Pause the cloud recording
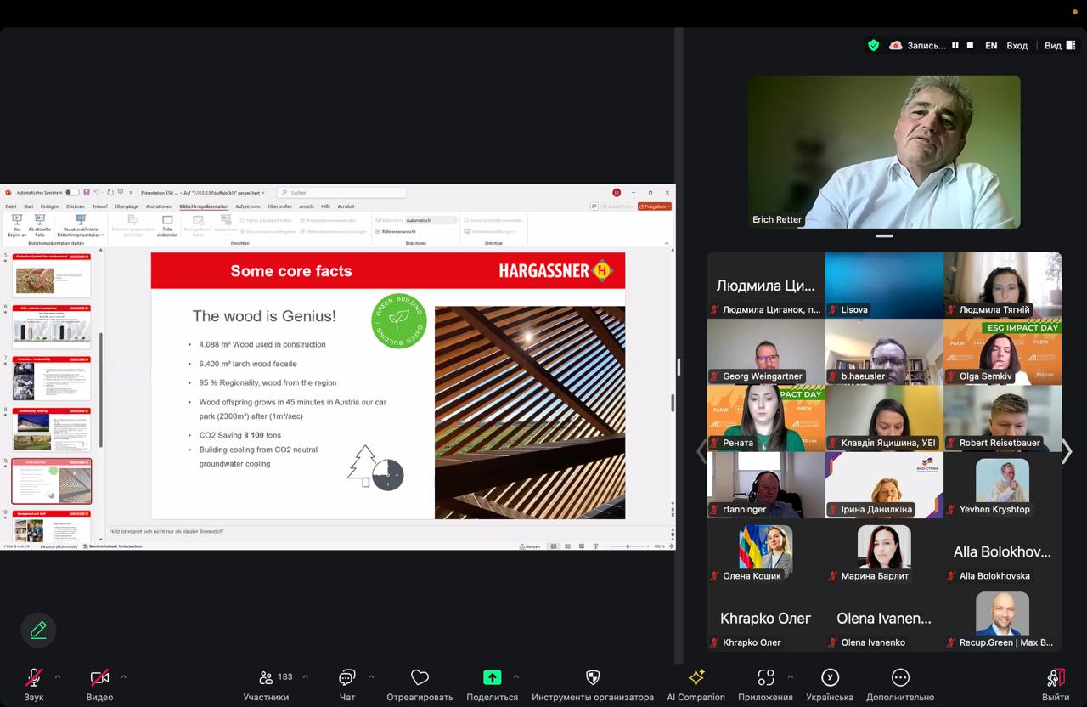Image resolution: width=1087 pixels, height=707 pixels. (x=955, y=45)
